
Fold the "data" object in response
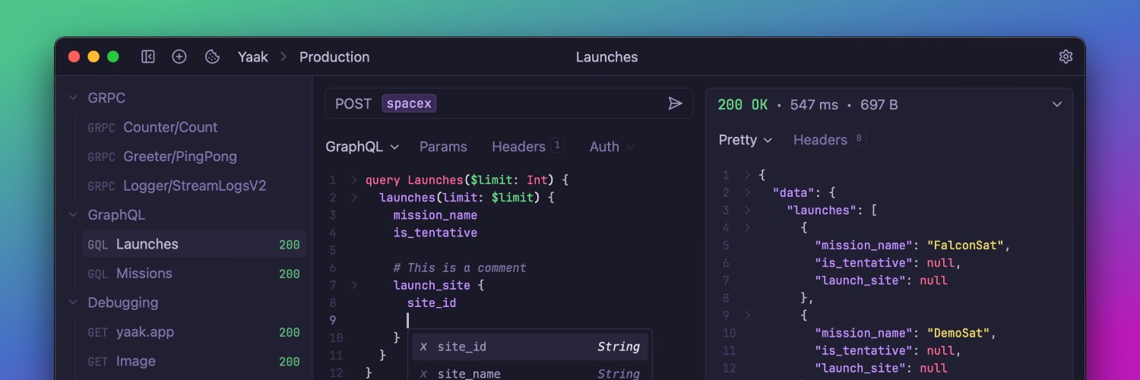(x=748, y=192)
